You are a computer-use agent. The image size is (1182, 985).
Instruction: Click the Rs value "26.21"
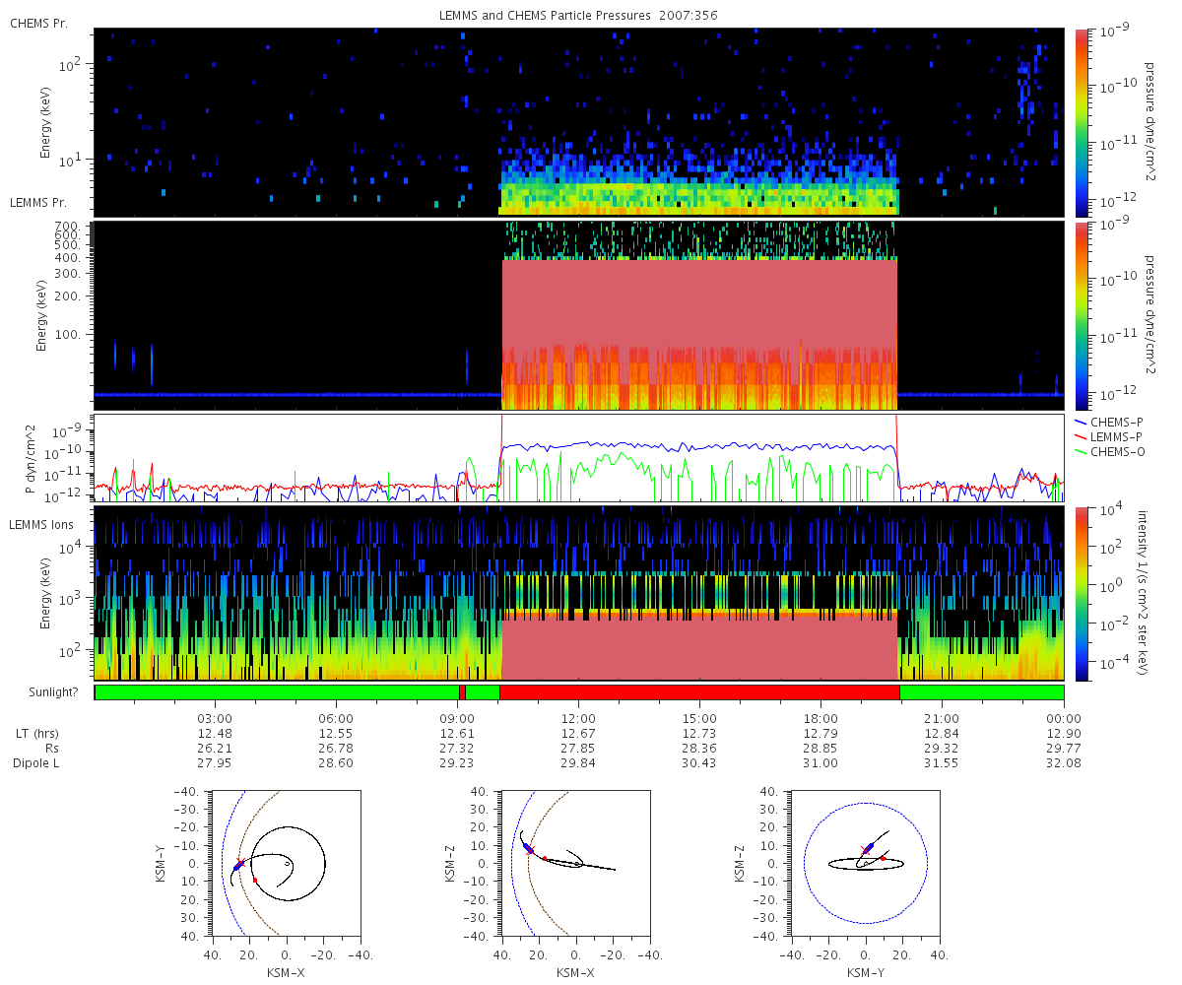click(215, 748)
